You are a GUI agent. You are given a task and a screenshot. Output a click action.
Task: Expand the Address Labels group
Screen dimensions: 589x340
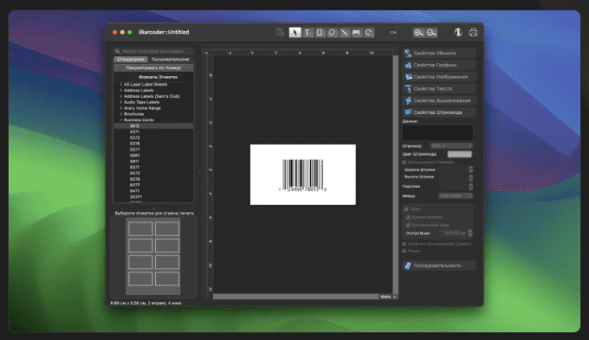point(121,91)
